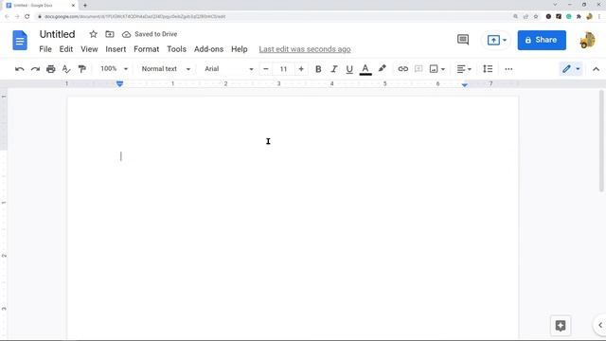Click the Undo arrow icon
The image size is (606, 341).
[19, 69]
